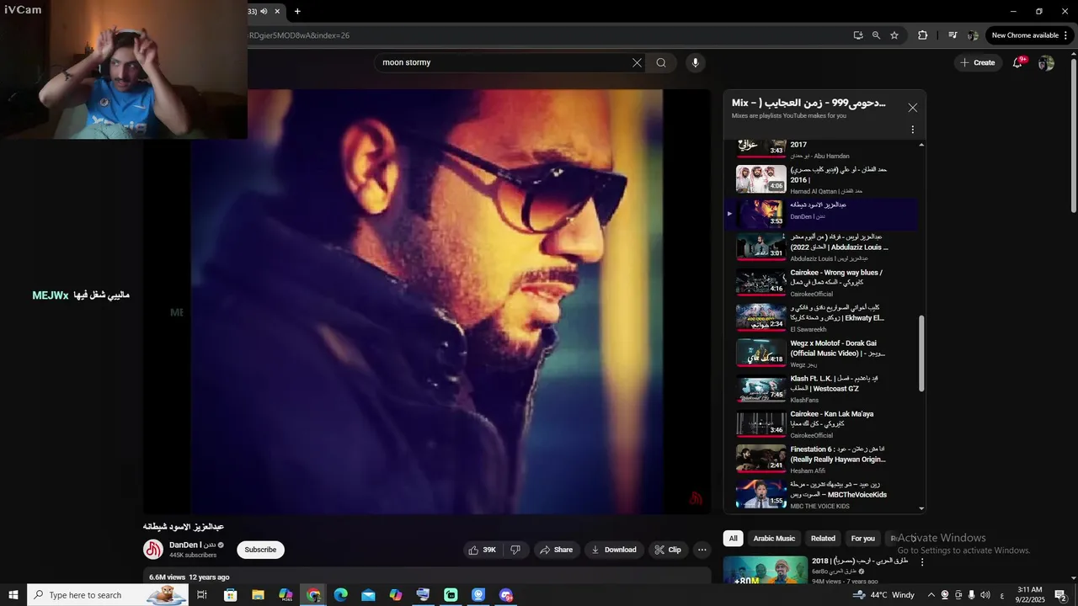Screen dimensions: 1078x606
Task: Open Microsoft Store on the taskbar
Action: 230,595
